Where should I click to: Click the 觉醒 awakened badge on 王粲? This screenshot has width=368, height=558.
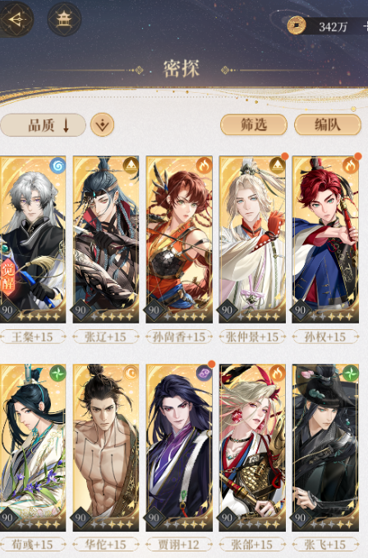click(8, 277)
